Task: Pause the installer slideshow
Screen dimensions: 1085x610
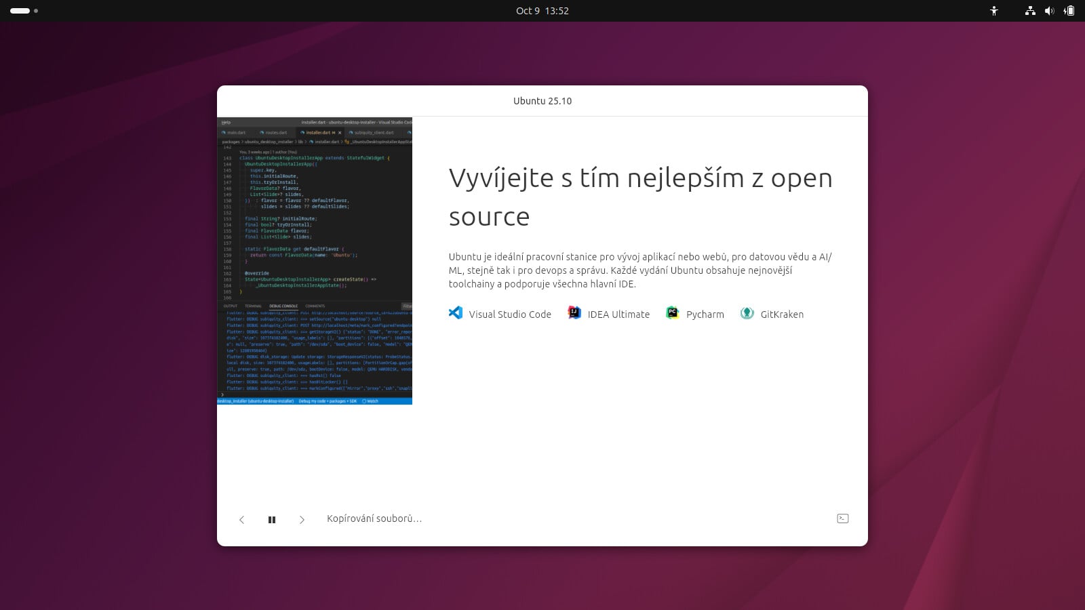Action: pos(272,520)
